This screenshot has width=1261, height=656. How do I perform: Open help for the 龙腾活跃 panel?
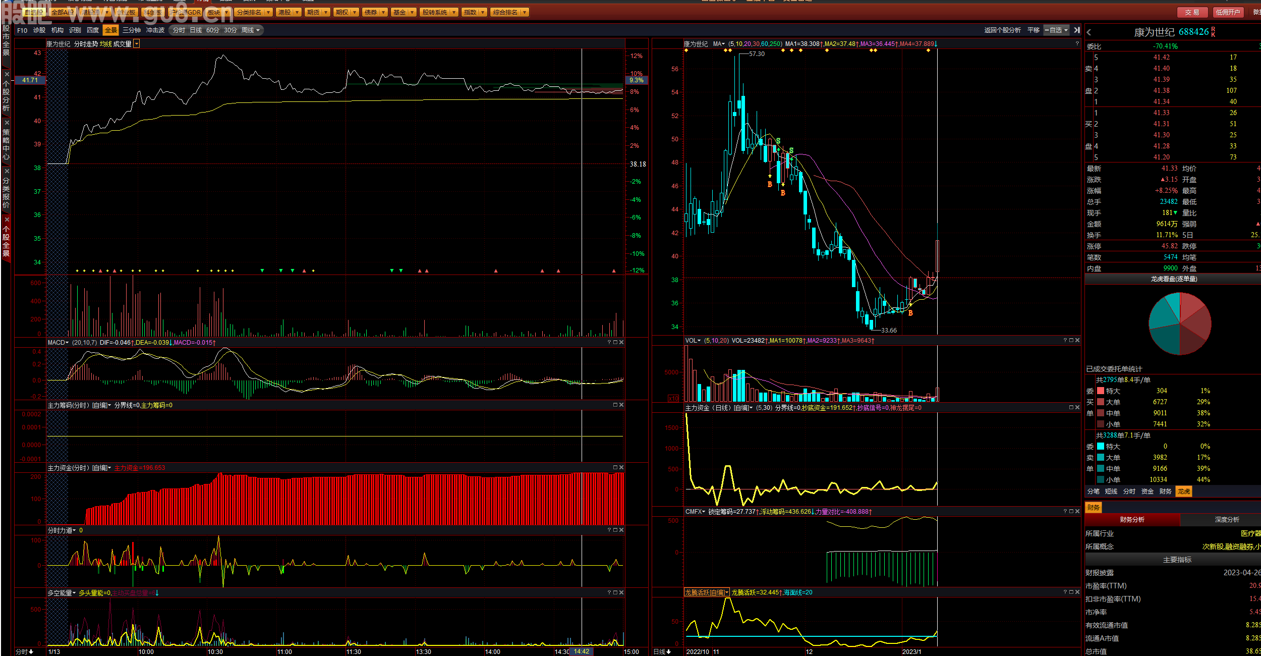point(1065,592)
